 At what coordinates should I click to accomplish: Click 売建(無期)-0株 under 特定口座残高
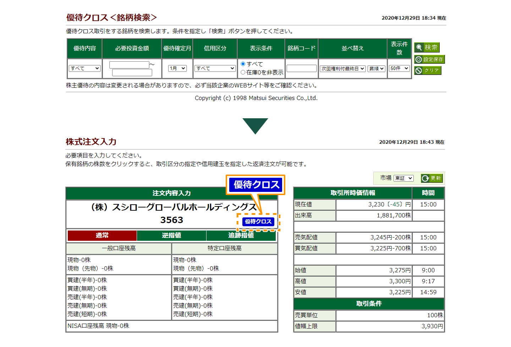pyautogui.click(x=193, y=306)
